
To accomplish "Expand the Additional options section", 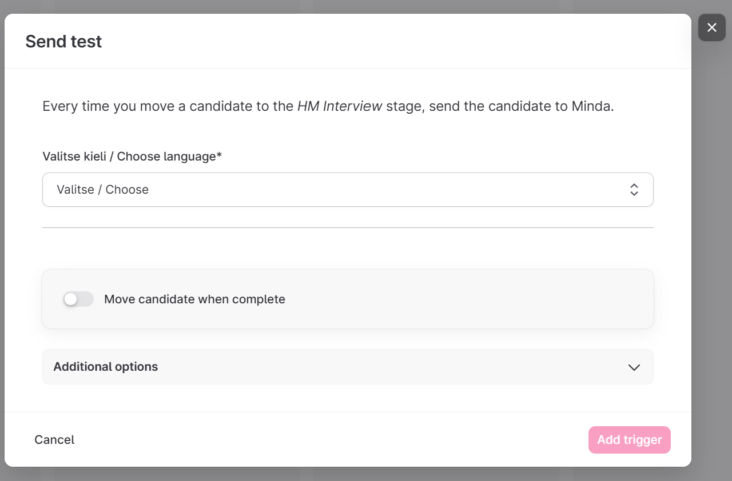I will [106, 367].
